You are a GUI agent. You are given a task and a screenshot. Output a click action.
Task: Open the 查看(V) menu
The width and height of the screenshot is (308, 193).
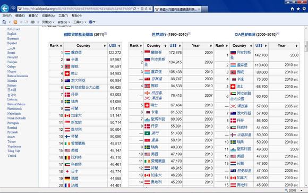[33, 15]
